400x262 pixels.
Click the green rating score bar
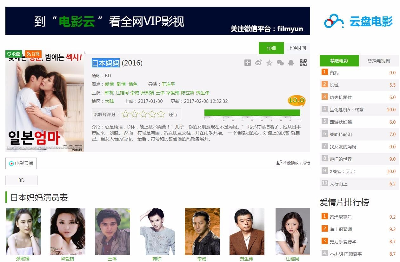252,113
